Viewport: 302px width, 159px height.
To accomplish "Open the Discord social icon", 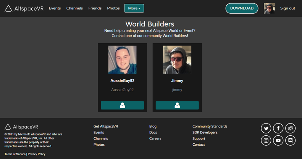I will pyautogui.click(x=290, y=140).
